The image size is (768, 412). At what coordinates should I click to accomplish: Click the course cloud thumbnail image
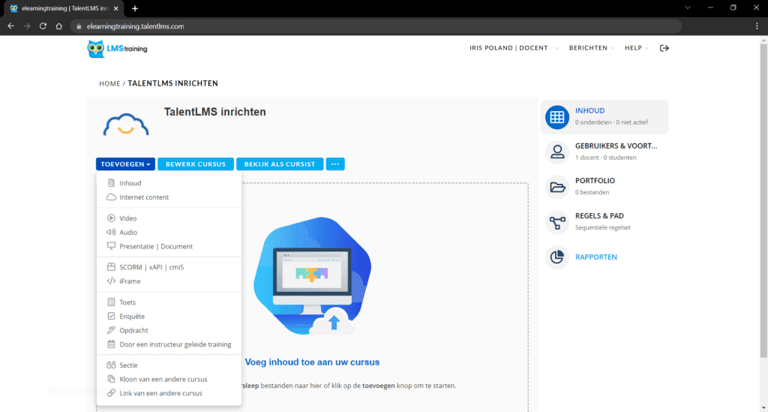pyautogui.click(x=126, y=125)
